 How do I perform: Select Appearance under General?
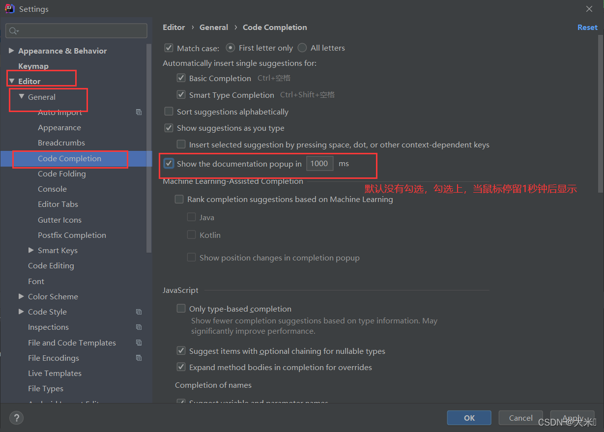[x=59, y=127]
